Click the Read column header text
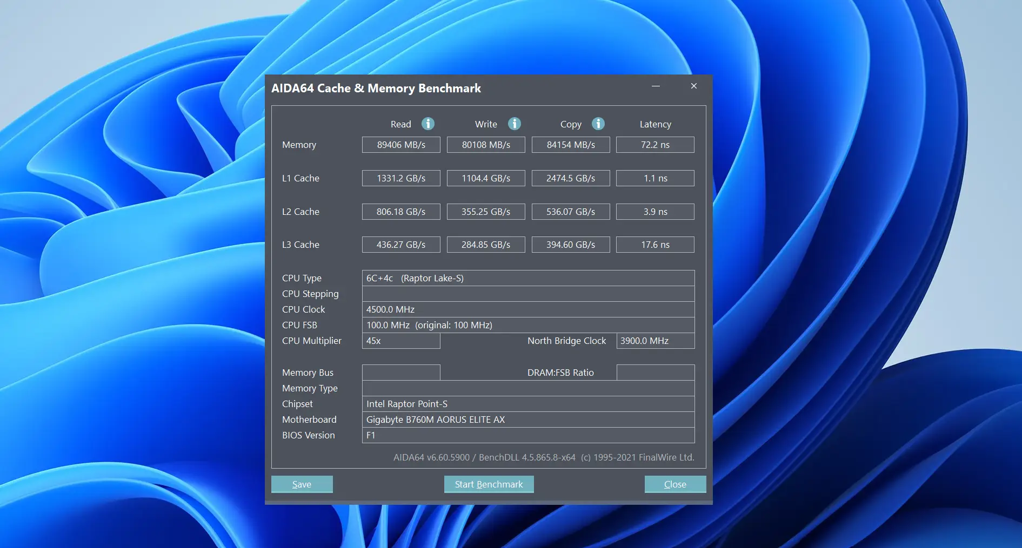1022x548 pixels. click(x=401, y=124)
